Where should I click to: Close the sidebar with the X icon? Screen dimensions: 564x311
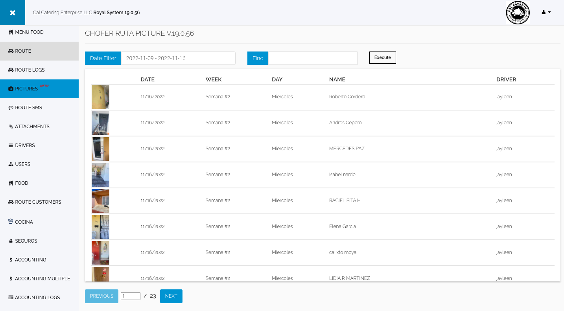[x=13, y=13]
